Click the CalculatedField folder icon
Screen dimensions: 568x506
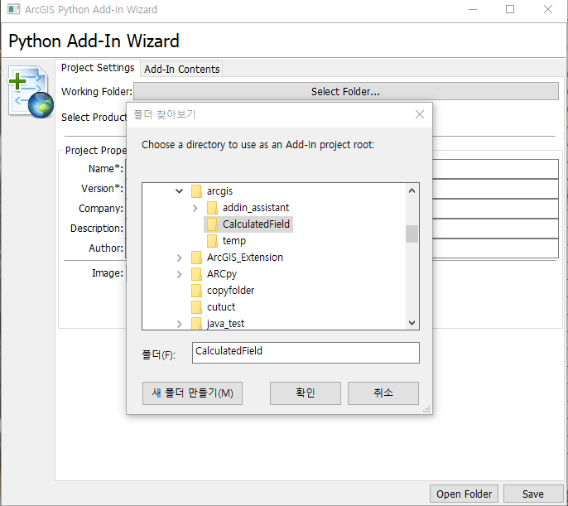pos(212,224)
